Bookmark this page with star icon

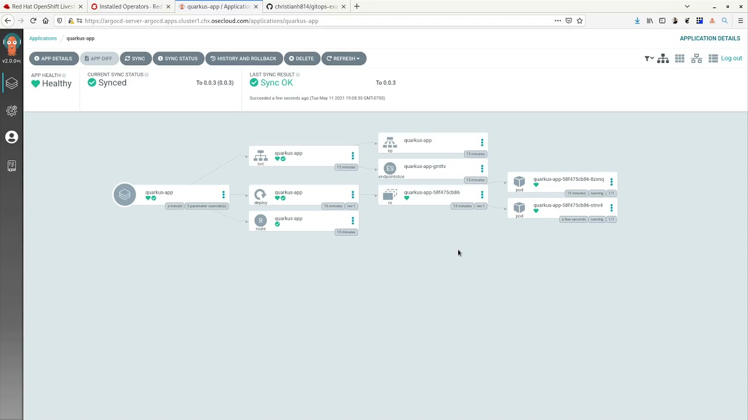[580, 21]
